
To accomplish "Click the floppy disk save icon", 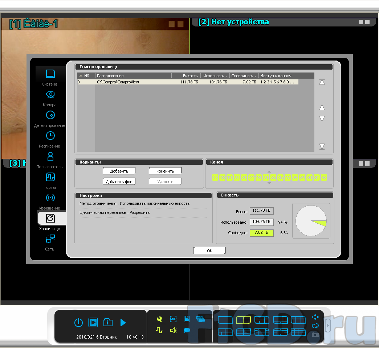I will (187, 319).
